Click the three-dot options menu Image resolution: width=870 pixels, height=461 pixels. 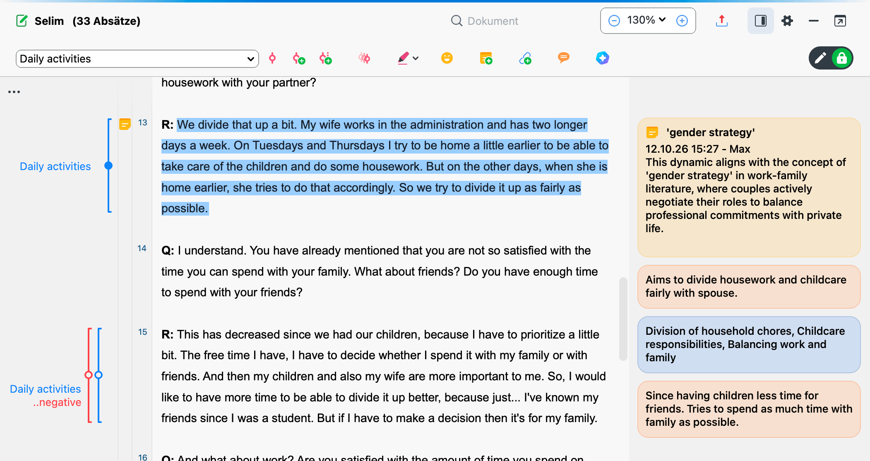coord(14,92)
